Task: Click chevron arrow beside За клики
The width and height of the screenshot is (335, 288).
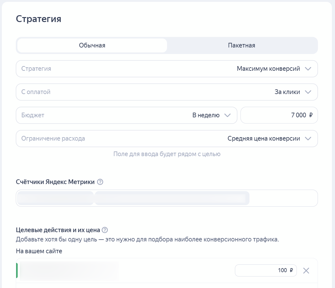Action: 308,92
